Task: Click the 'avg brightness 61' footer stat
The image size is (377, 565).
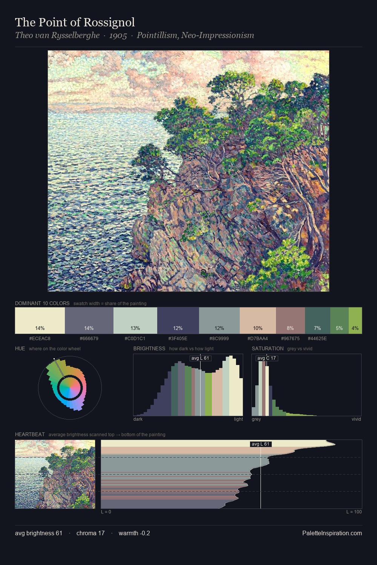Action: (38, 533)
